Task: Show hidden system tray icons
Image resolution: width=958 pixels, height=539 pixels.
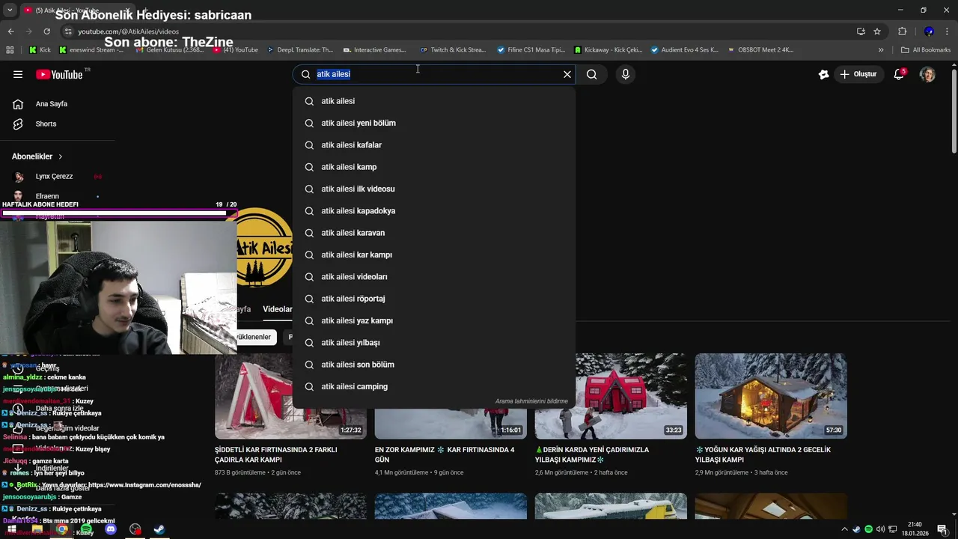Action: point(845,529)
